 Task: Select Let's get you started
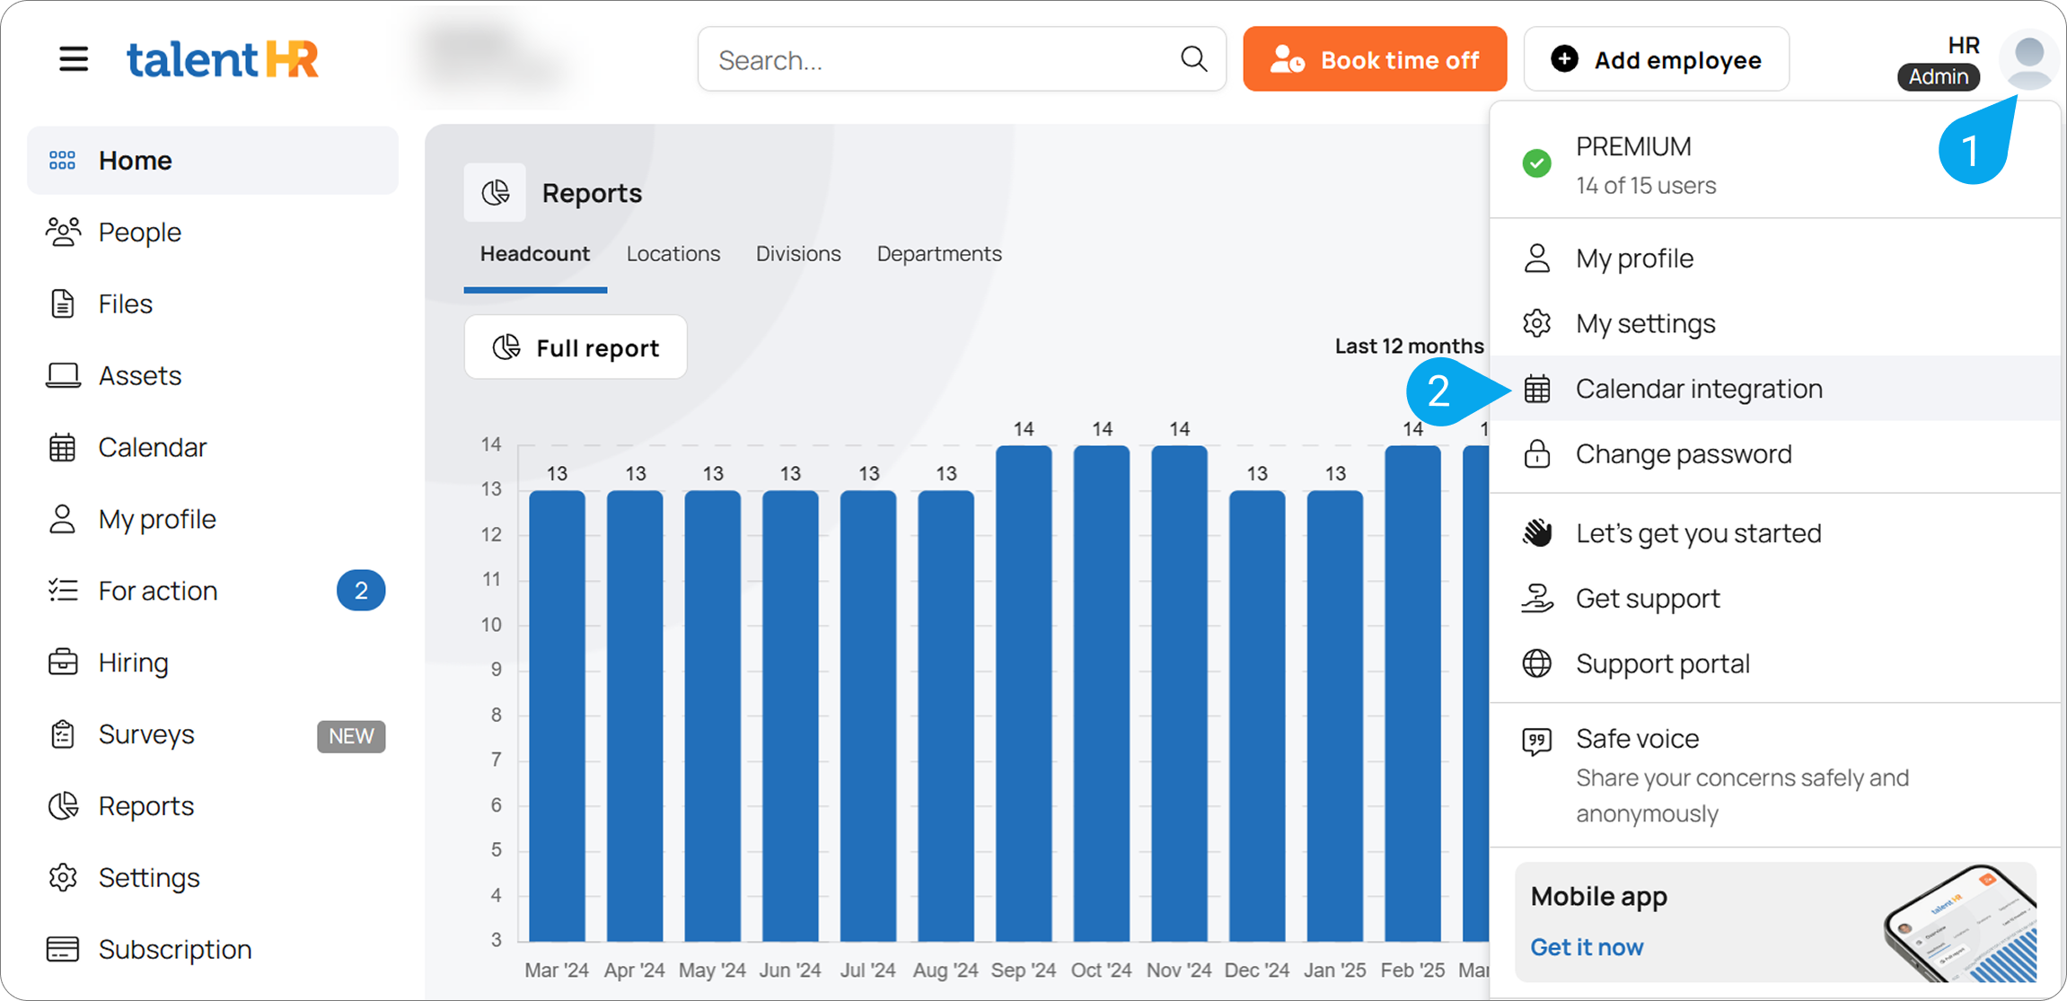pos(1775,532)
